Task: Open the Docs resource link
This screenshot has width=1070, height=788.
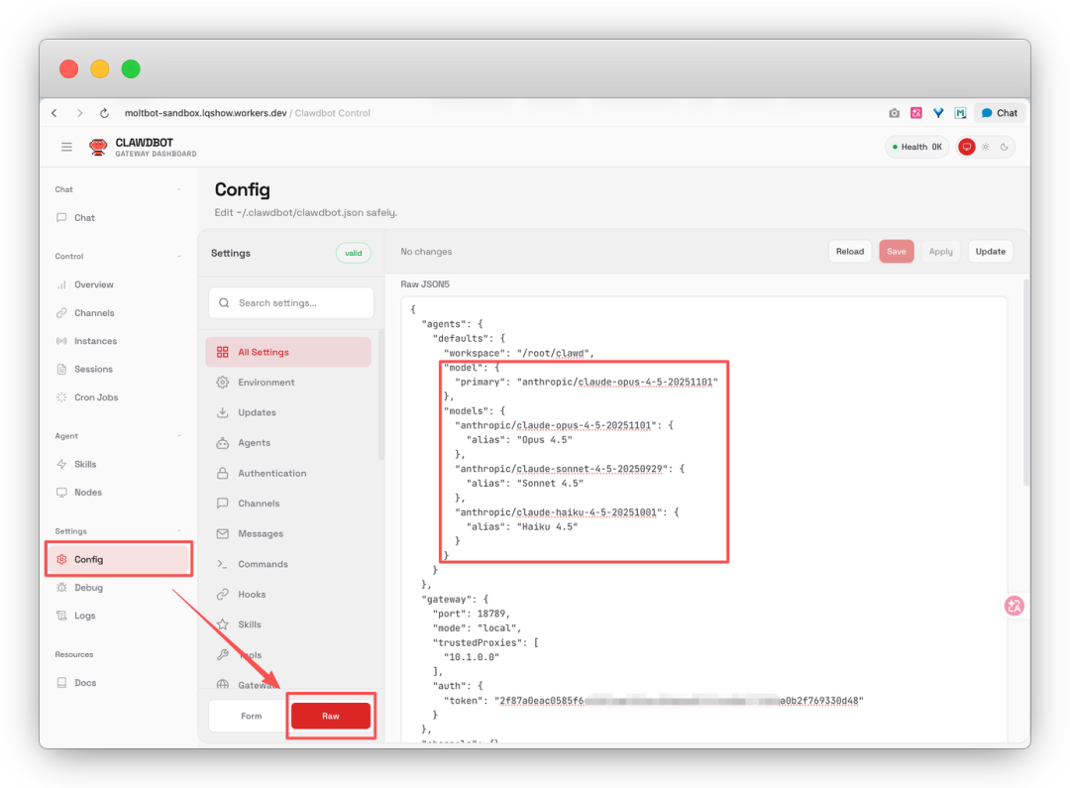Action: coord(85,683)
